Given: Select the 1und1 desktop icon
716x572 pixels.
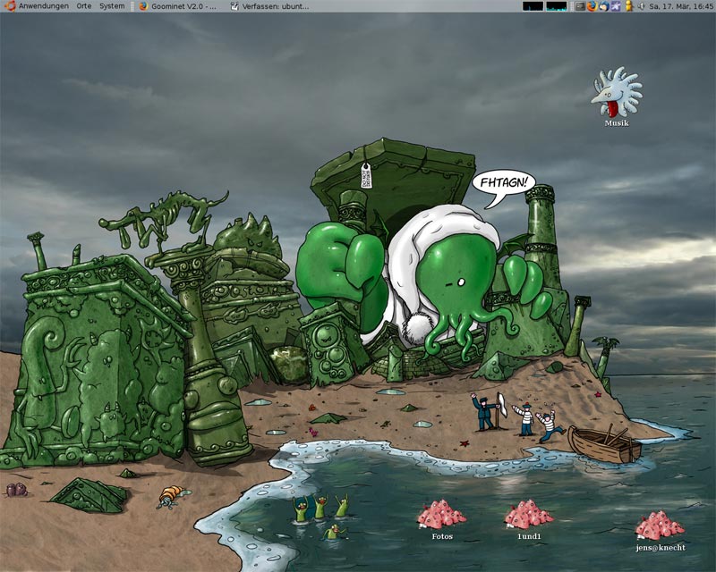Looking at the screenshot, I should tap(529, 520).
